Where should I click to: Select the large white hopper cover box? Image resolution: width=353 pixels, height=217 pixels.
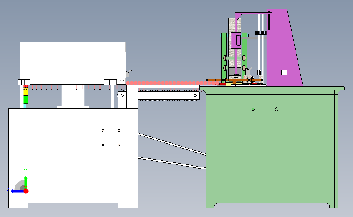[73, 63]
